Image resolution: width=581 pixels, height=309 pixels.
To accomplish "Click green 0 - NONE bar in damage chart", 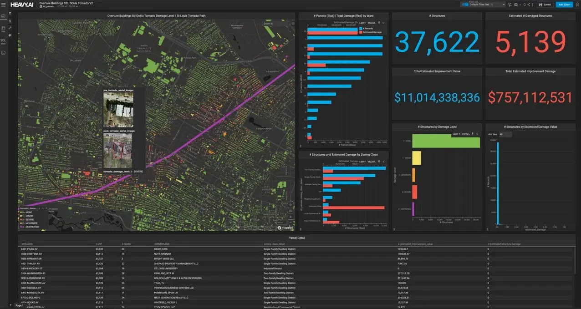I will [x=446, y=142].
